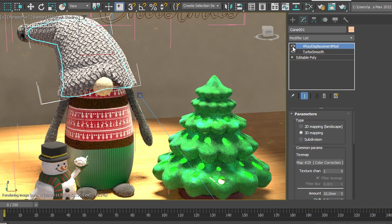
Task: Open the Render Setup teapot icon
Action: coord(321,6)
